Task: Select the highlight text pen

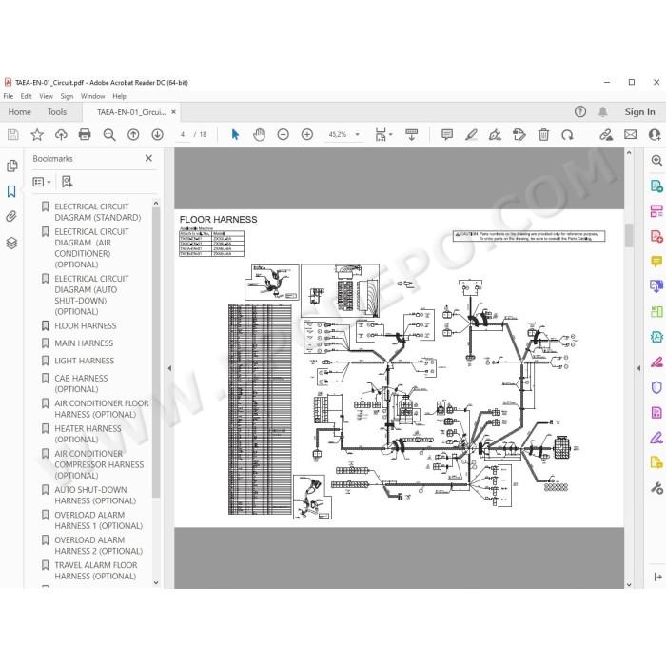Action: tap(471, 135)
